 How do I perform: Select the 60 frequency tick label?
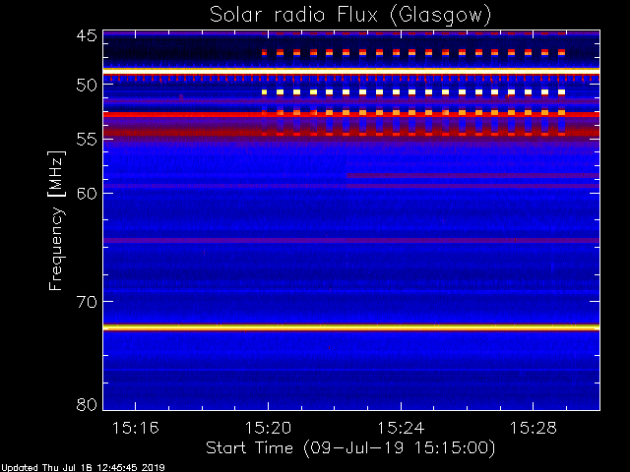(x=87, y=193)
